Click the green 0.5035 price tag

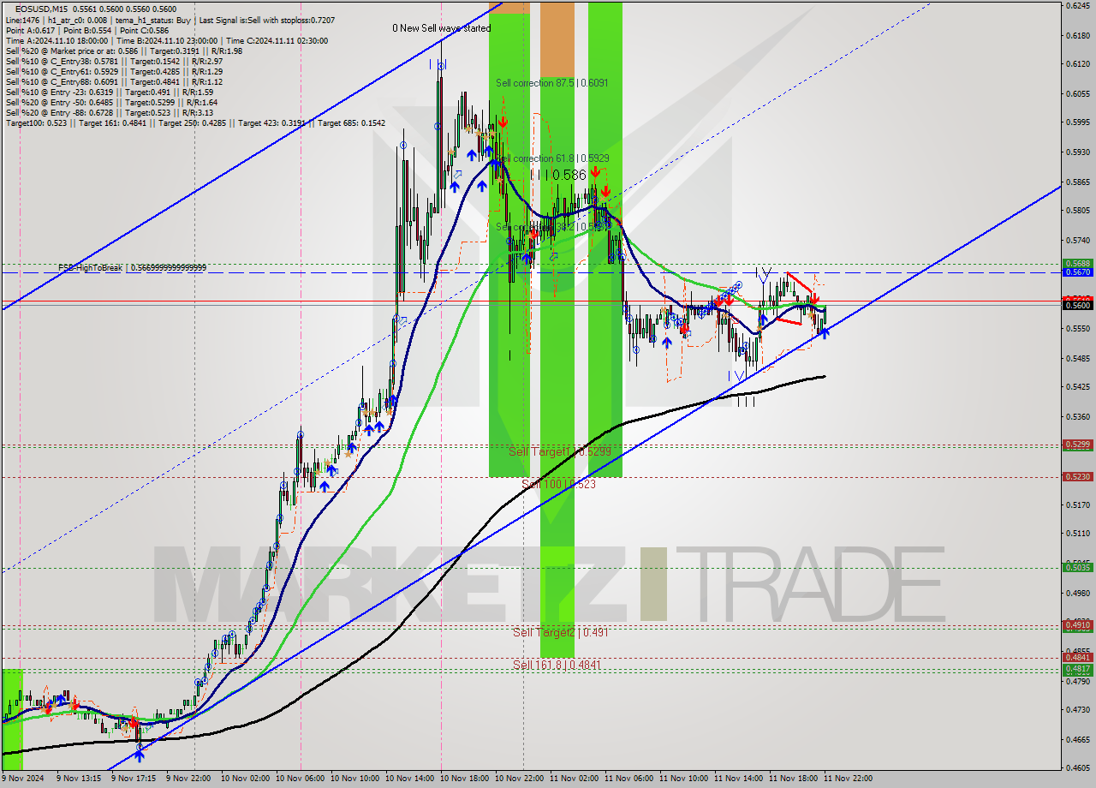pyautogui.click(x=1077, y=567)
